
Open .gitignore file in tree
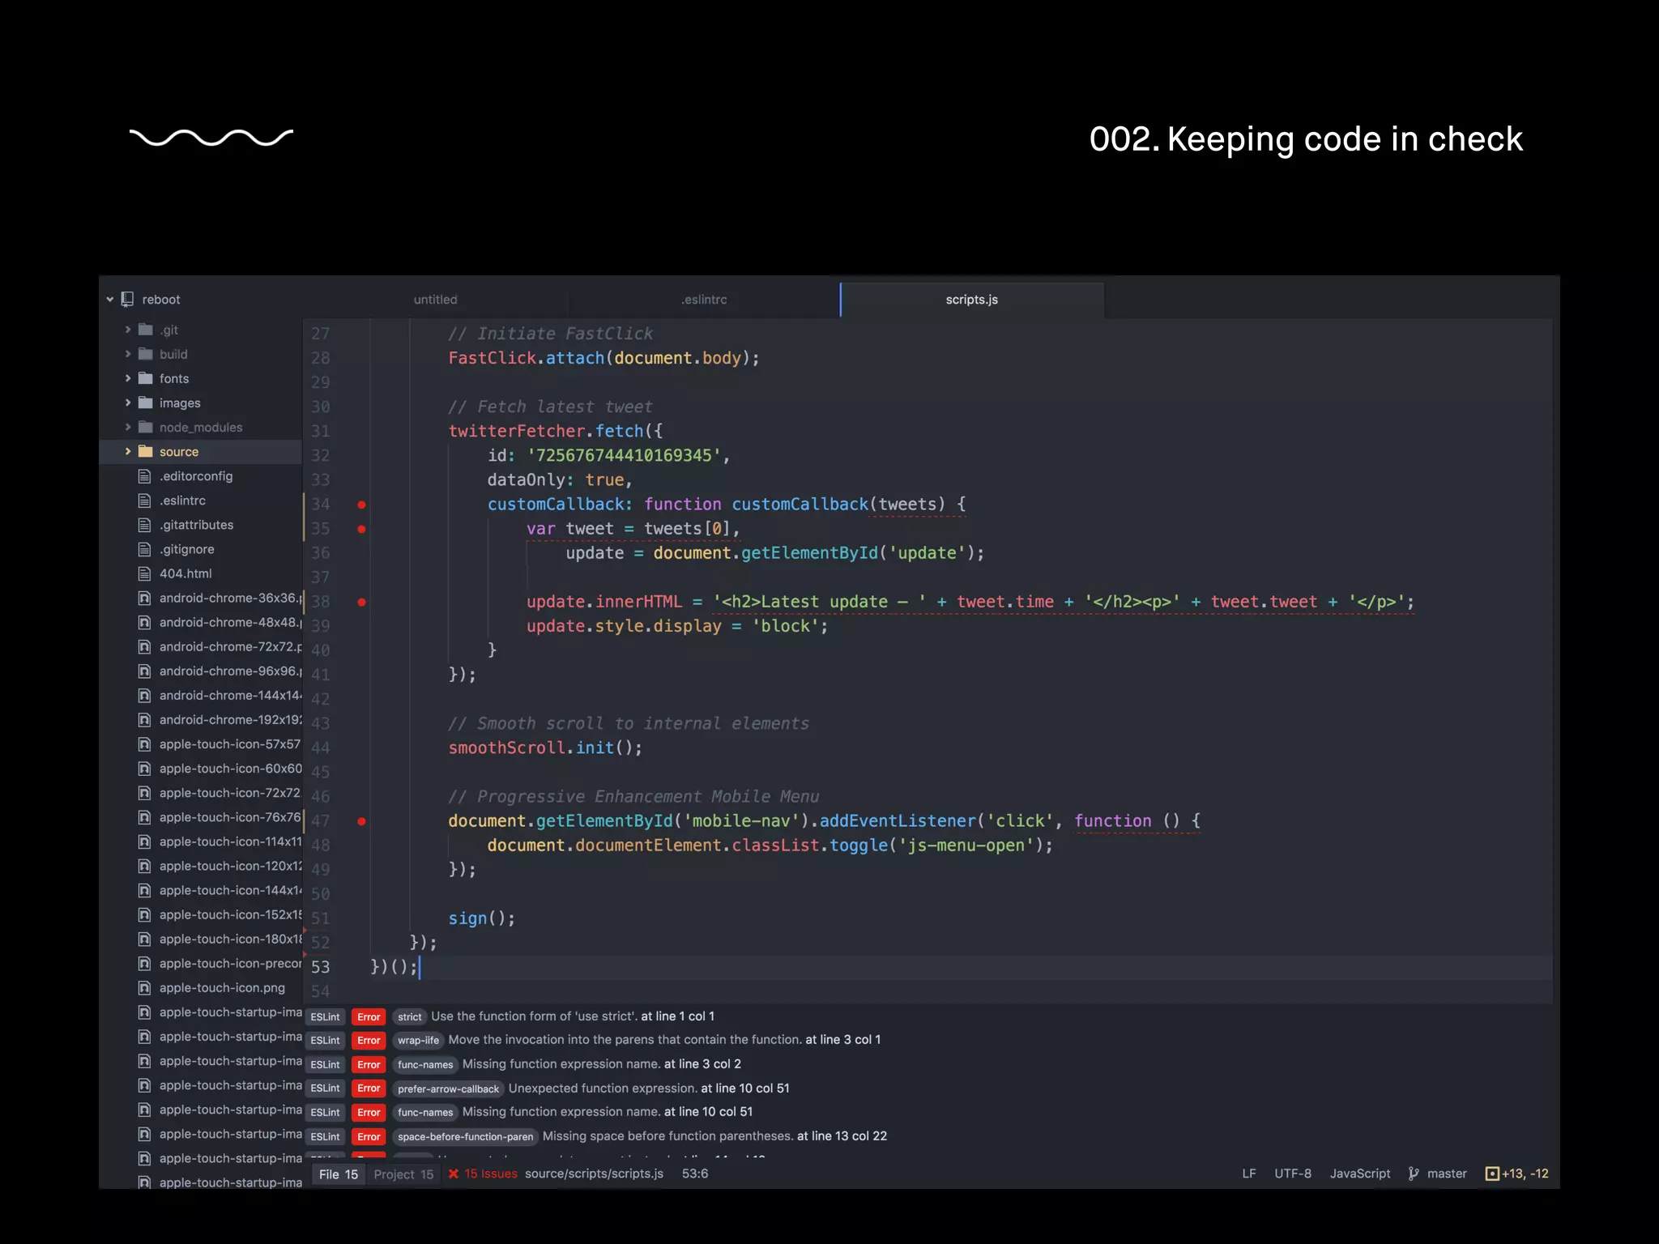click(187, 549)
